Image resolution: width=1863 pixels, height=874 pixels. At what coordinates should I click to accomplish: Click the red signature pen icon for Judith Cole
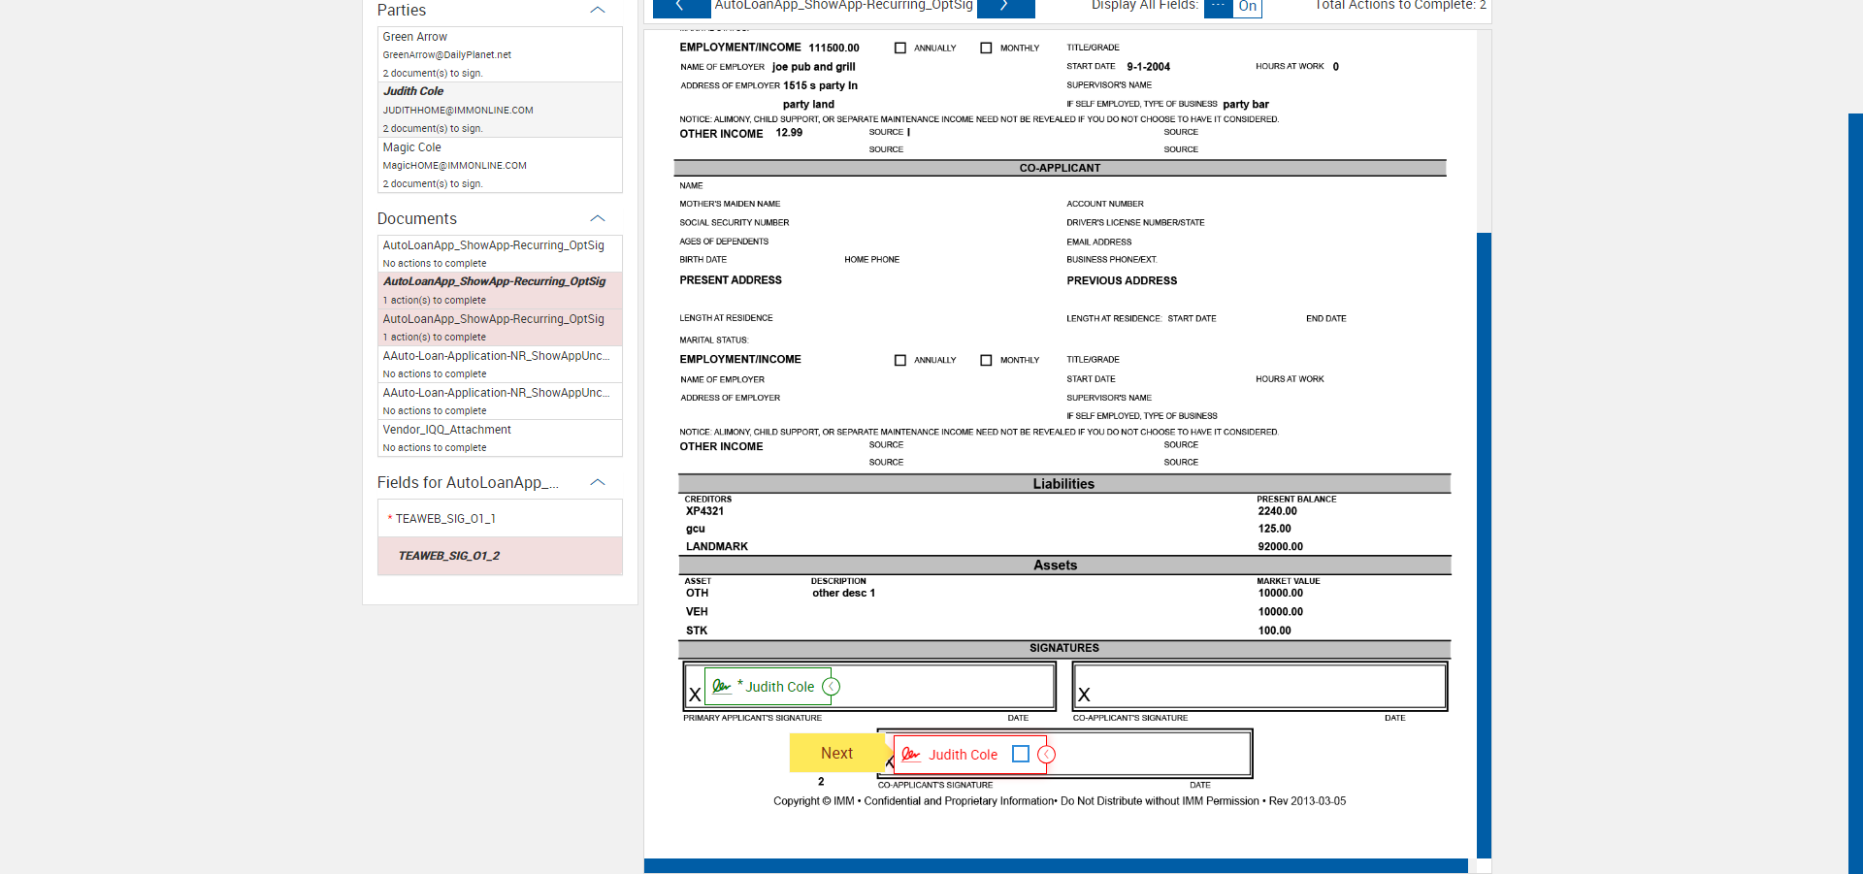[910, 755]
